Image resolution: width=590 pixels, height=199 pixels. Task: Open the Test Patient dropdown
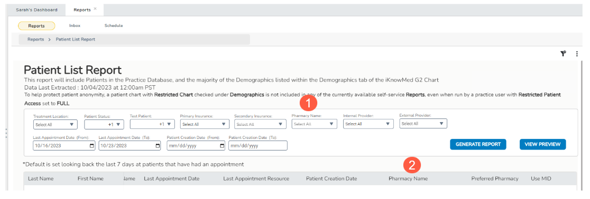tap(152, 124)
